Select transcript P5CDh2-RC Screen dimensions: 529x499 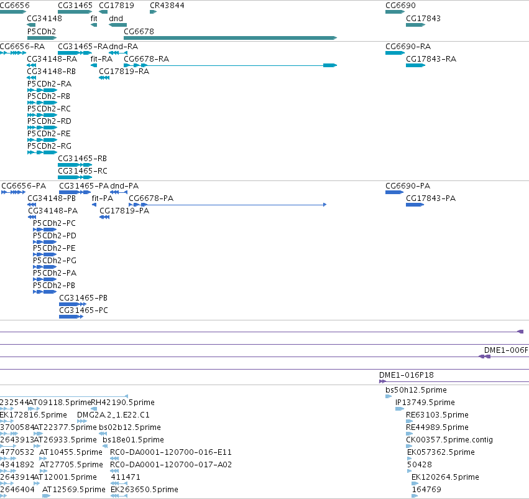click(49, 109)
